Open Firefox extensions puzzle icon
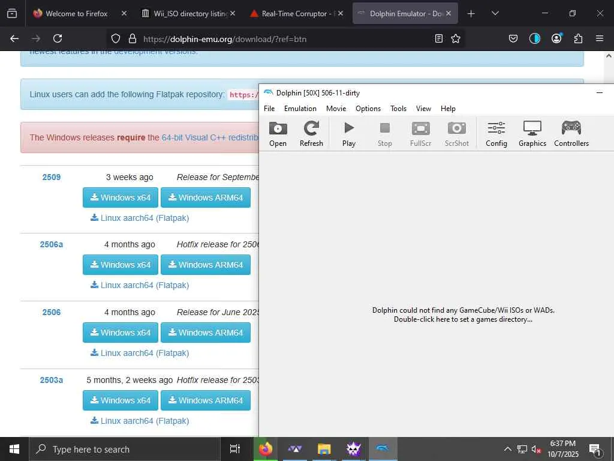This screenshot has height=461, width=614. (578, 38)
